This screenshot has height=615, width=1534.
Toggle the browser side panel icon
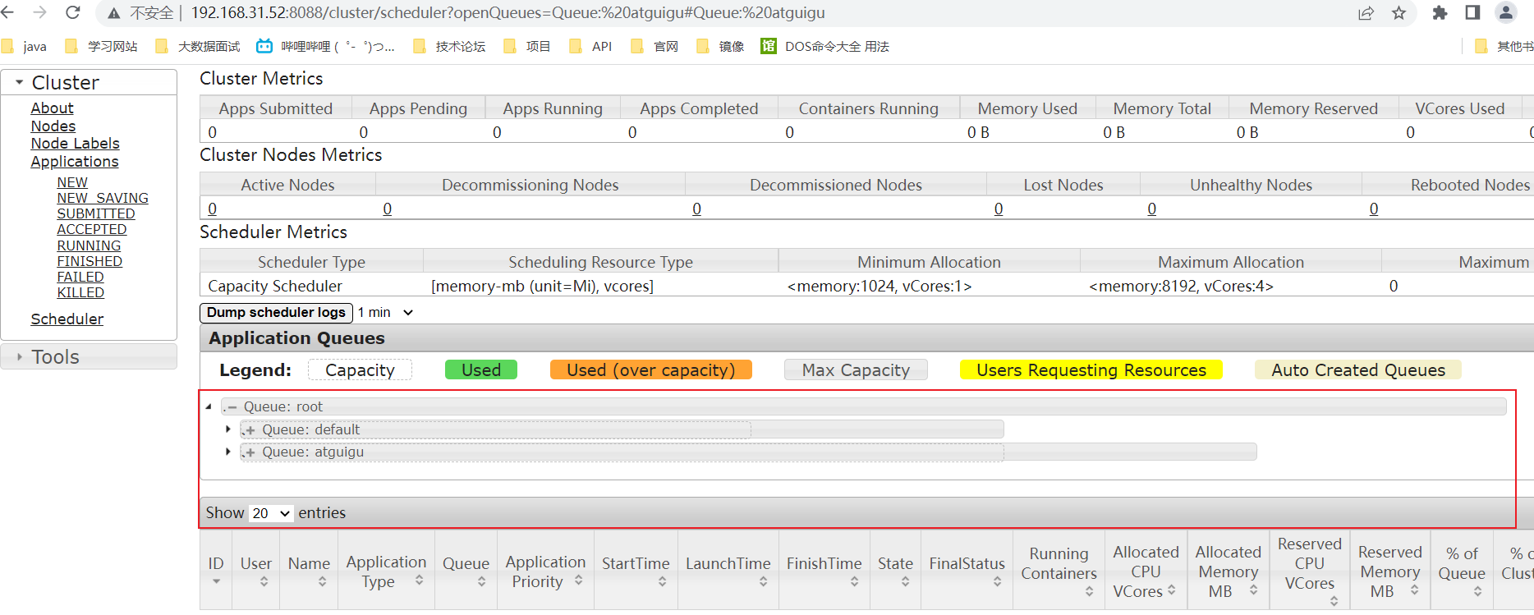[1472, 13]
